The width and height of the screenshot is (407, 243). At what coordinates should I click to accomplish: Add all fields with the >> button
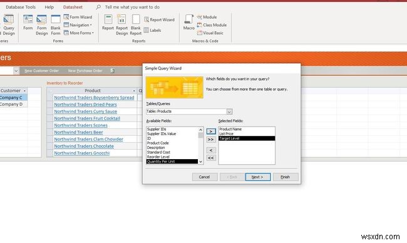pyautogui.click(x=211, y=140)
